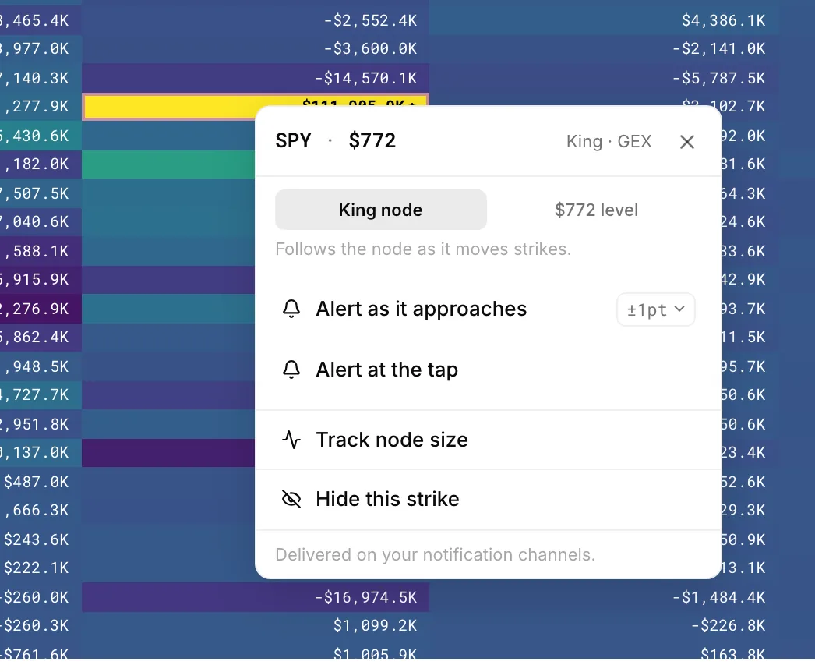Close the SPY $772 popup

686,141
